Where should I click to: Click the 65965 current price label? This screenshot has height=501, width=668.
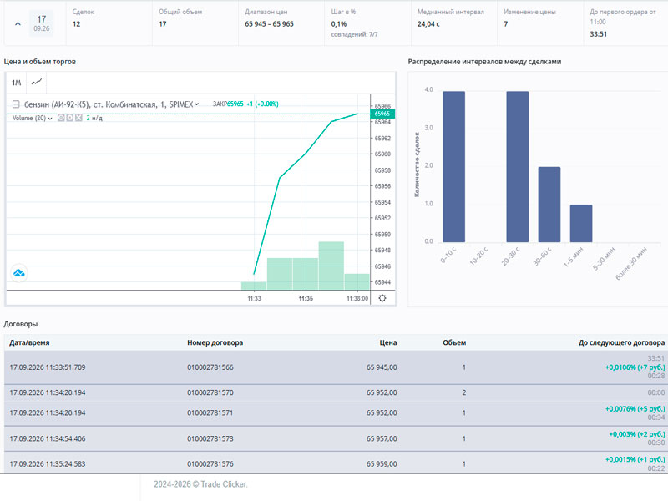382,114
